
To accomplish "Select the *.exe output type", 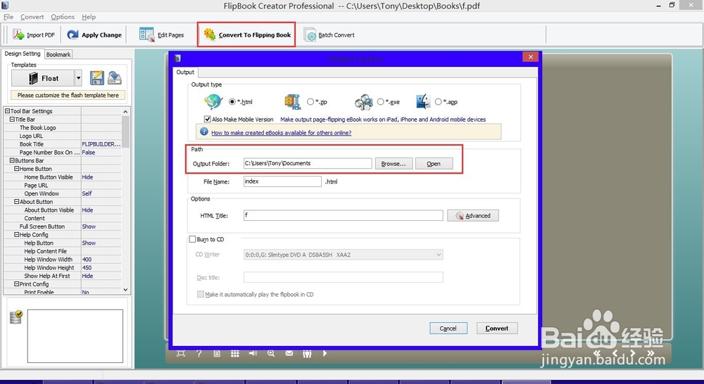I will pyautogui.click(x=380, y=102).
